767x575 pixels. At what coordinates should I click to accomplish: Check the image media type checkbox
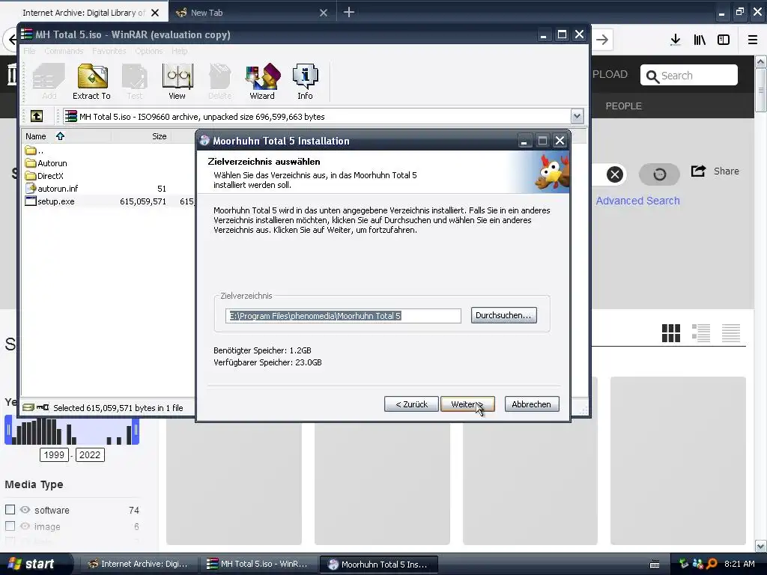(10, 526)
